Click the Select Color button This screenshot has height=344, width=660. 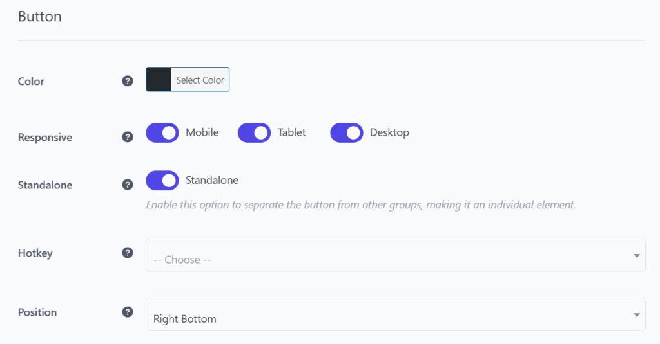(200, 80)
